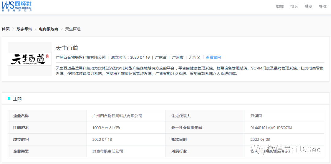
Task: Click the 企业类型 table label
Action: tap(21, 151)
